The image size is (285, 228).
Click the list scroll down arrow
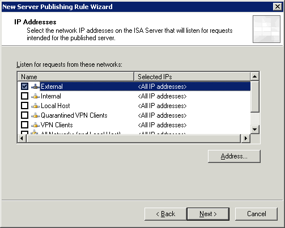tap(254, 130)
